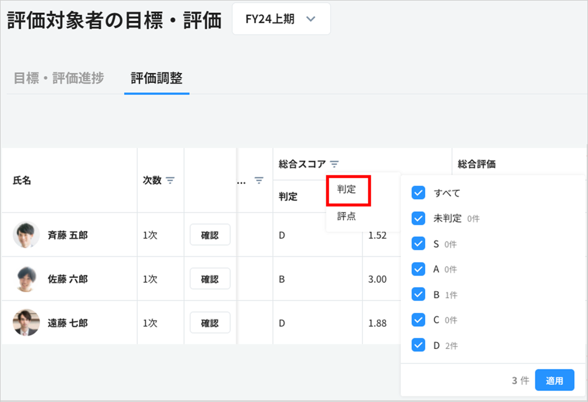Screen dimensions: 588x402
Task: Click 遠藤 七郎's avatar photo
Action: (26, 323)
